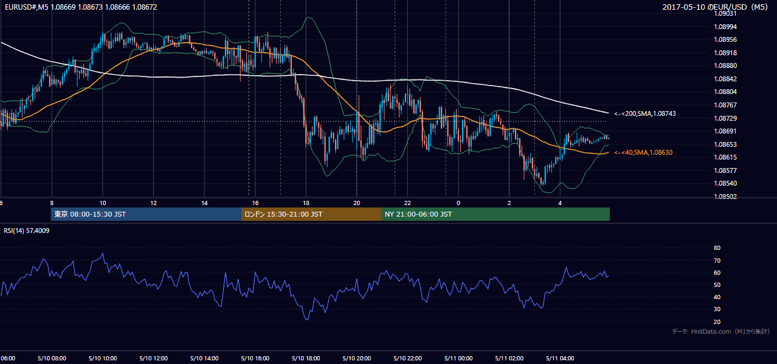The image size is (777, 364).
Task: Click bottom date label 5/10 20:00
Action: (357, 358)
